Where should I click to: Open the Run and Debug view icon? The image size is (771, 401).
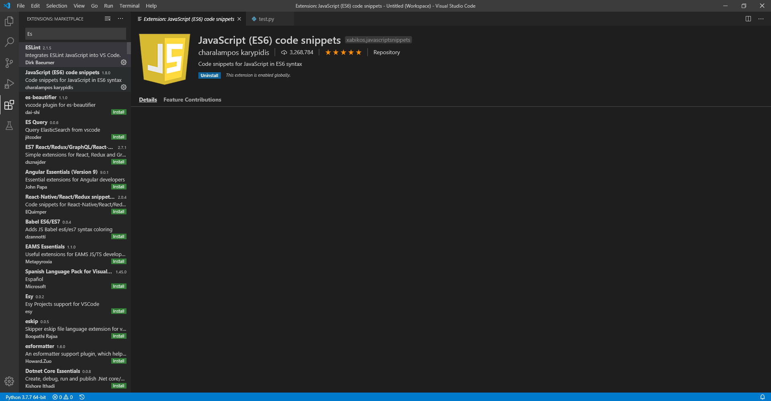click(9, 84)
